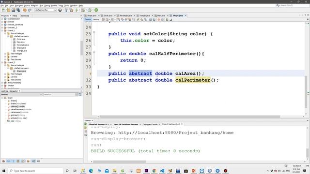Switch to the Files panel tab
The image size is (310, 174).
click(x=15, y=16)
